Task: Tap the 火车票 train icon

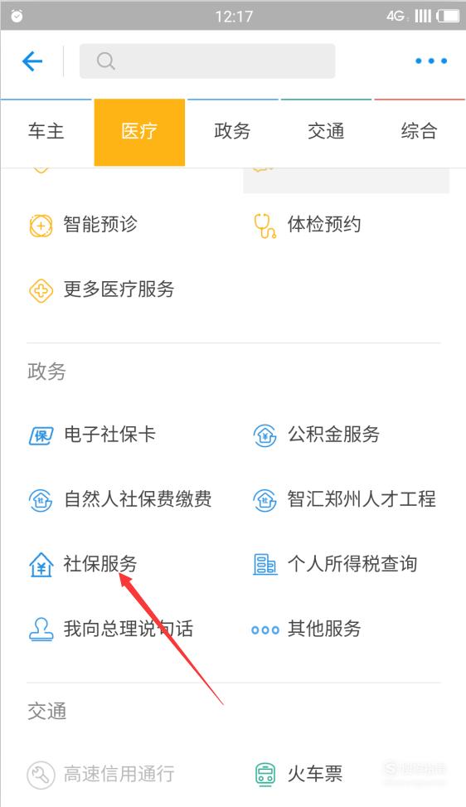Action: pyautogui.click(x=265, y=774)
